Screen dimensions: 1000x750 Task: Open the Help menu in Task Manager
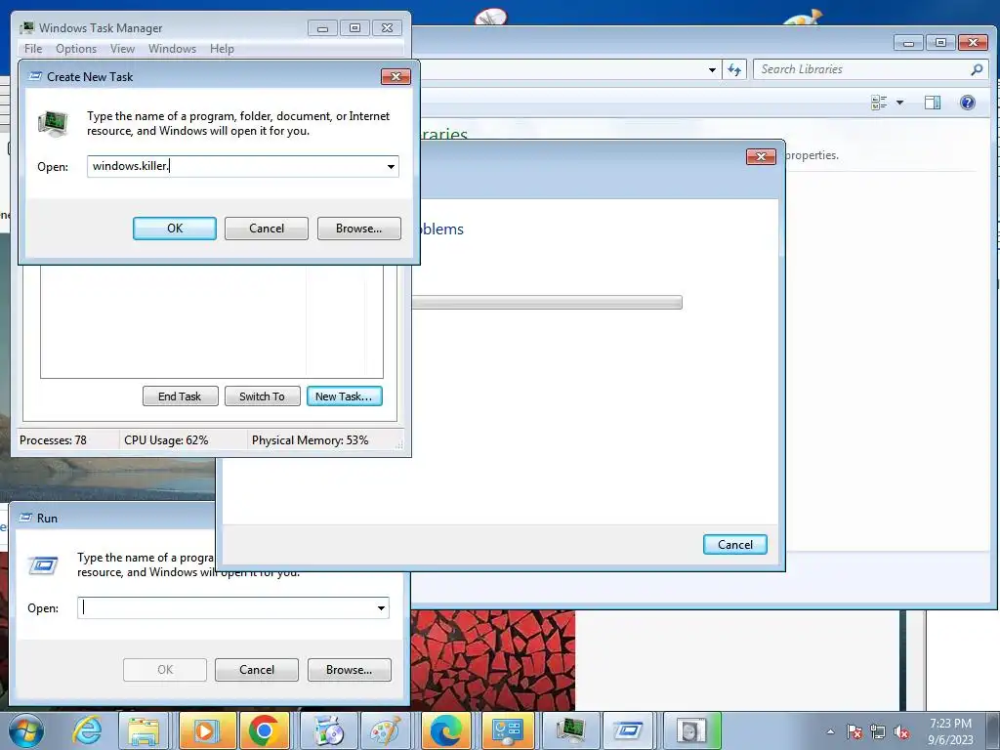point(222,49)
